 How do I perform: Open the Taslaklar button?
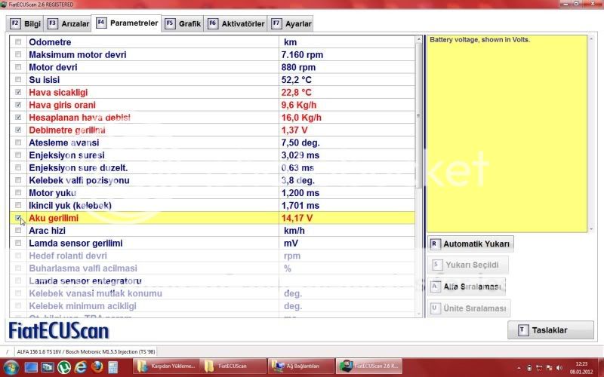click(x=550, y=330)
